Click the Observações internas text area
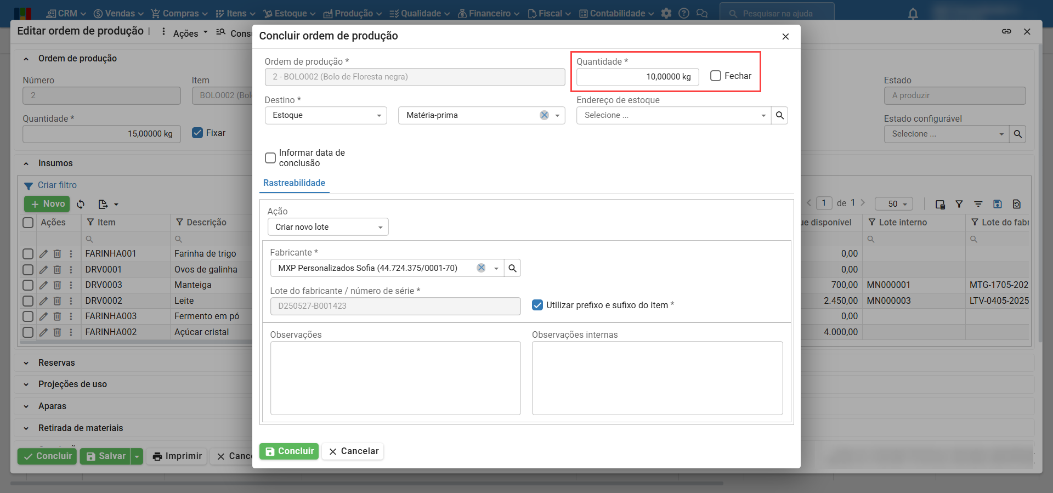This screenshot has height=493, width=1053. (657, 378)
